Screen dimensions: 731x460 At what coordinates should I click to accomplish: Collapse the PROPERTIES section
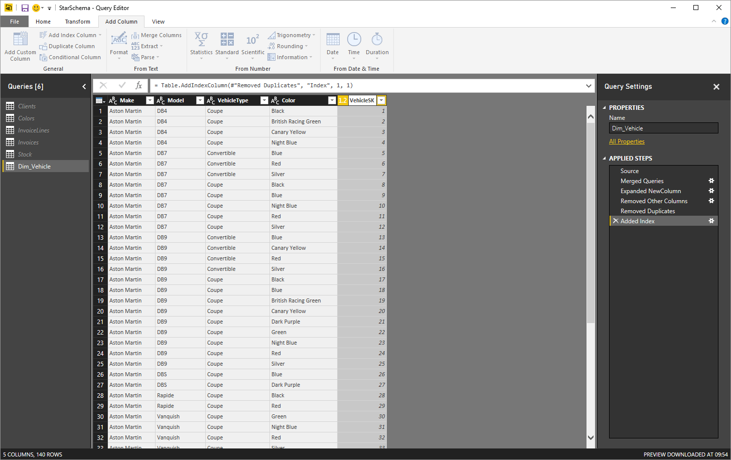point(604,108)
